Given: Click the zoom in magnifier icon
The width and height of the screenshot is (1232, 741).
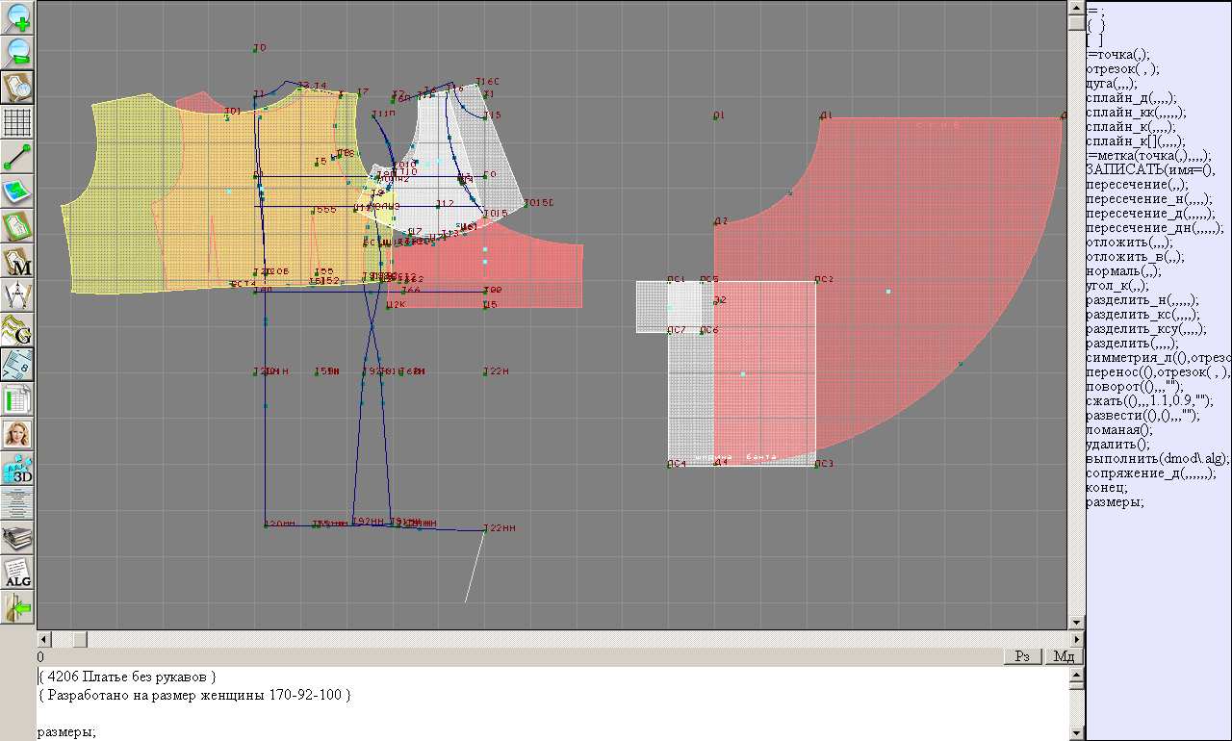Looking at the screenshot, I should (x=18, y=17).
